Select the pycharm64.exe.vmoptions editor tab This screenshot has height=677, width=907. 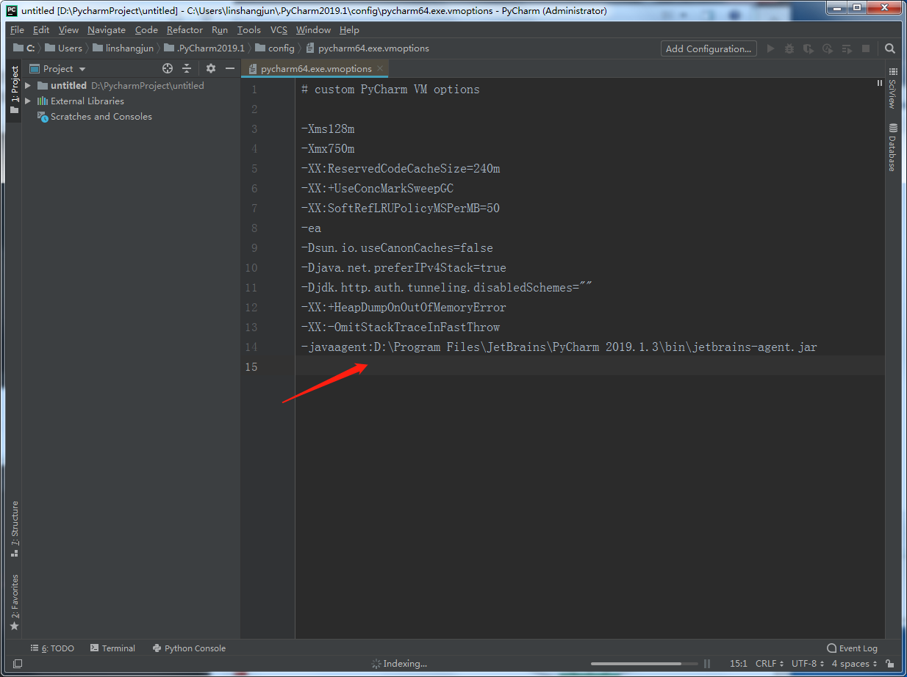pos(316,68)
